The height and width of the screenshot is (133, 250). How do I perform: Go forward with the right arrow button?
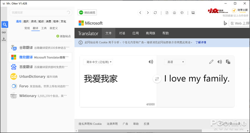coord(147,13)
